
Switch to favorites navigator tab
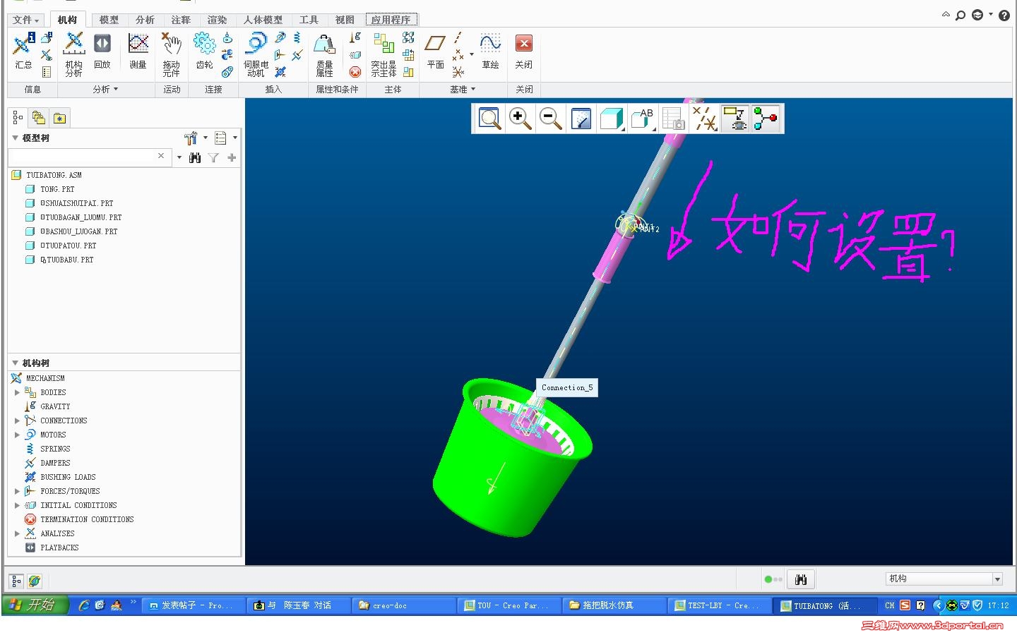(x=60, y=118)
